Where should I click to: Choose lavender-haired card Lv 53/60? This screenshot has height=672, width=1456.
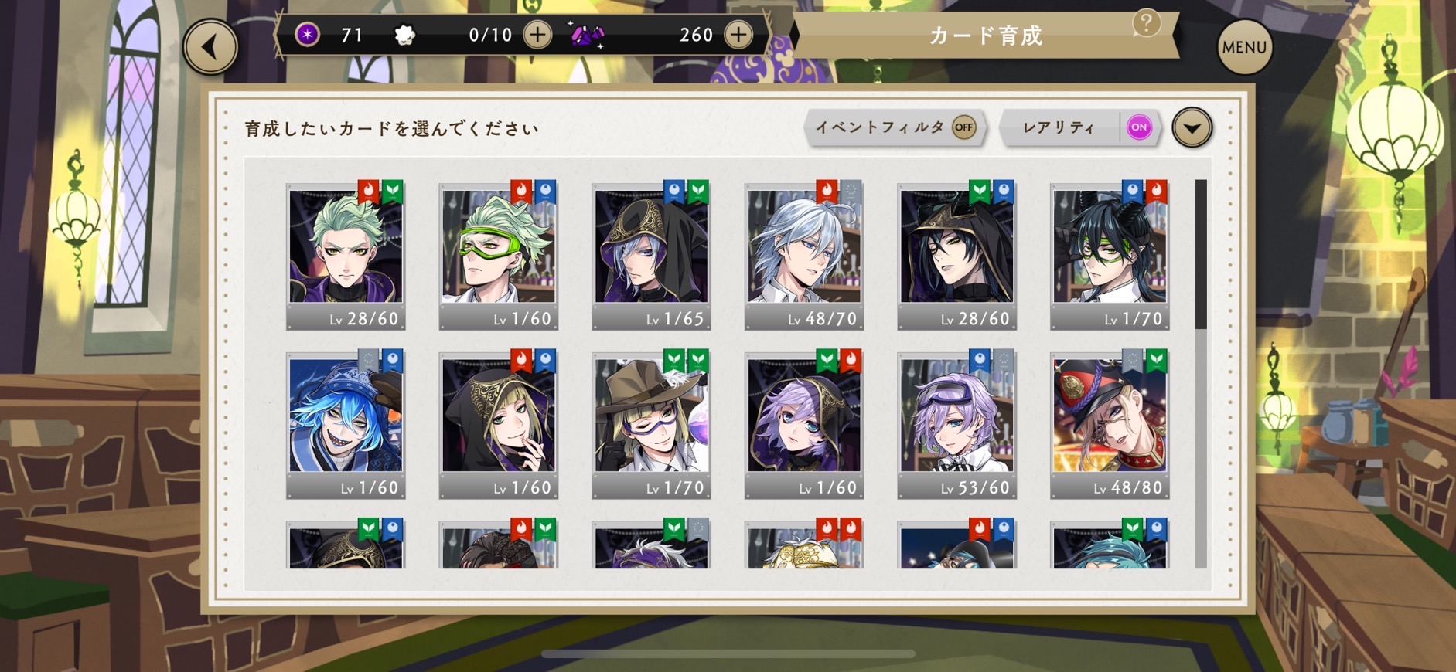point(957,425)
